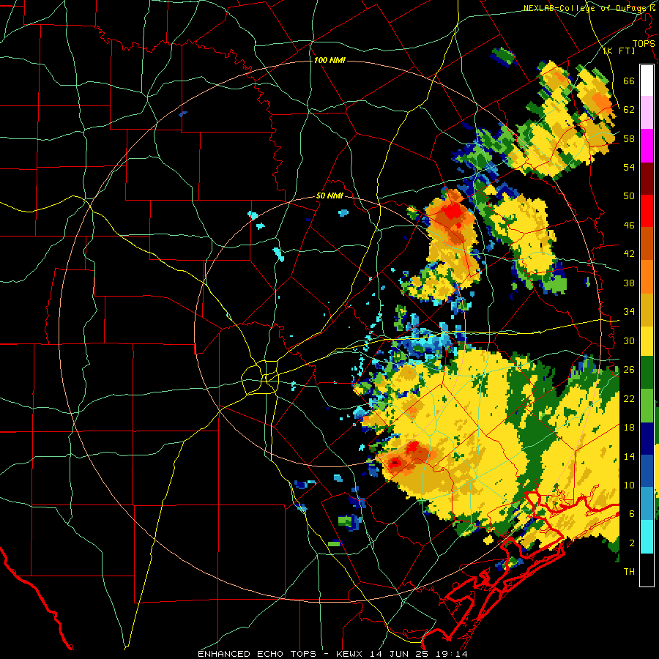This screenshot has width=659, height=659.
Task: Click the "26" legend value
Action: (629, 370)
